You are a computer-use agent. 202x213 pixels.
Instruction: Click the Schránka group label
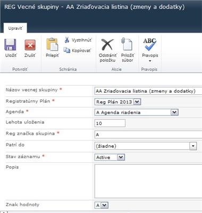tap(68, 69)
